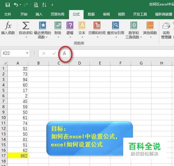The height and width of the screenshot is (166, 174).
Task: Switch to the 开发工具 ribbon tab
Action: 140,14
